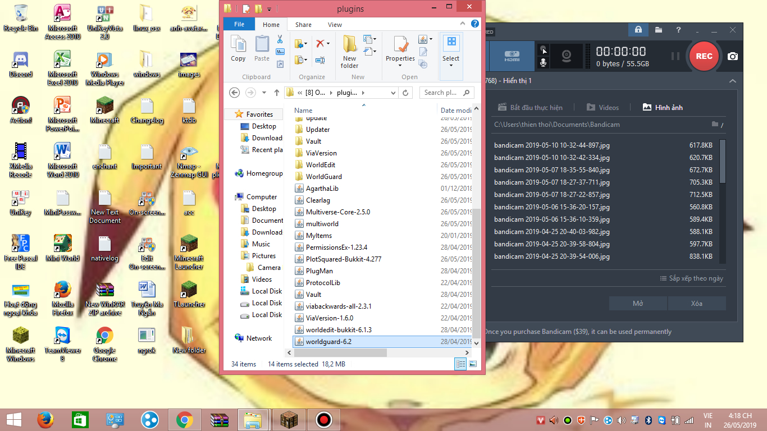Viewport: 767px width, 431px height.
Task: Switch to the View ribbon tab
Action: click(x=335, y=25)
